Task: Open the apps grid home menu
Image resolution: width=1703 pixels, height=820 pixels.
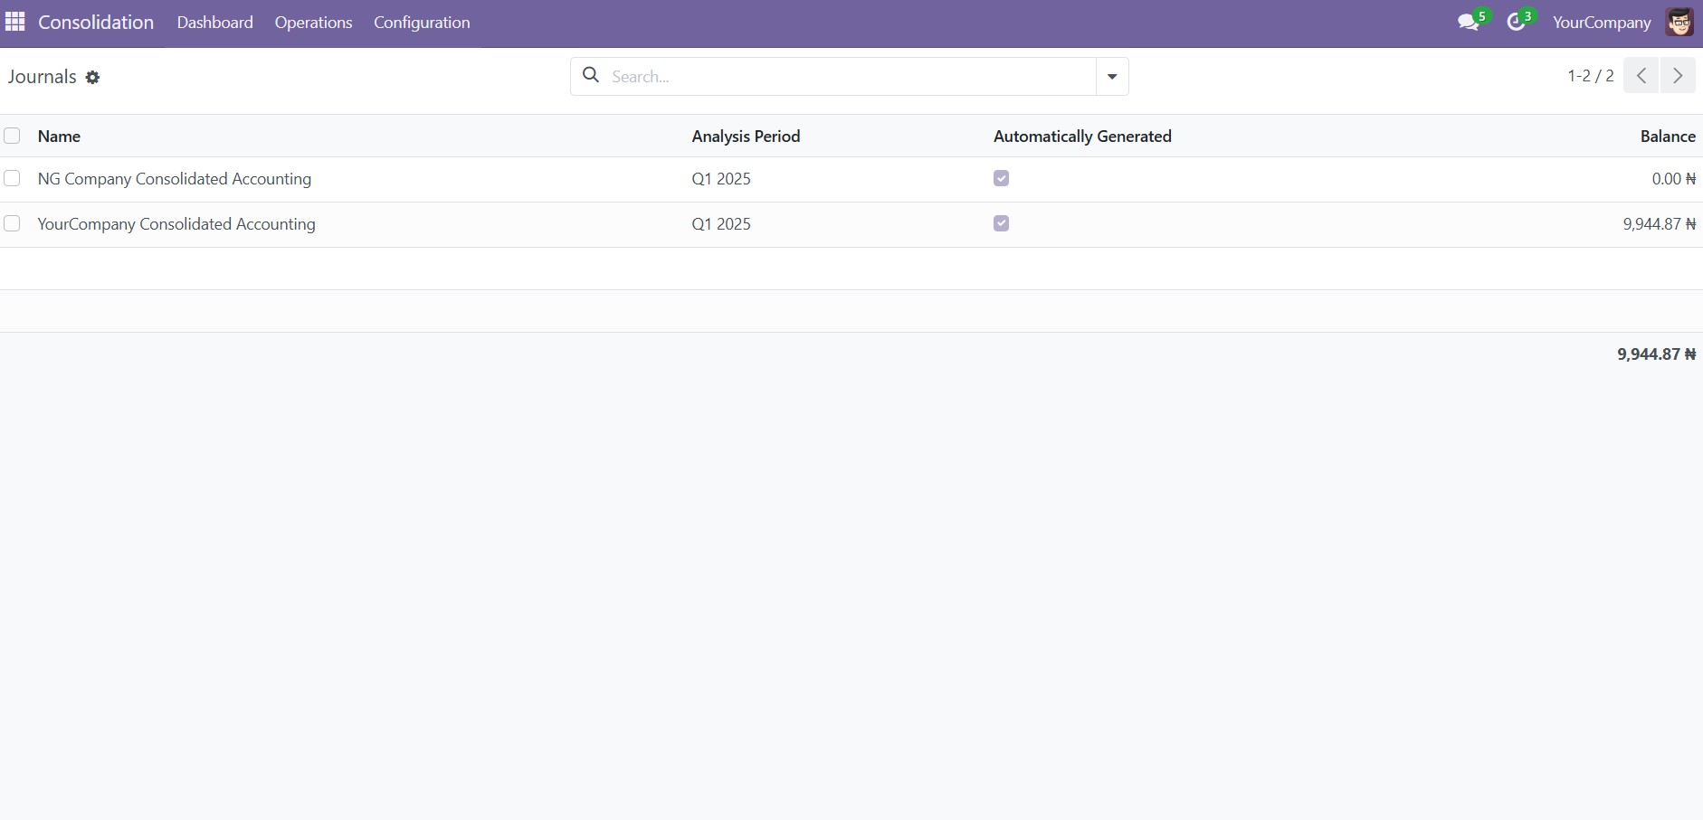Action: [x=15, y=23]
